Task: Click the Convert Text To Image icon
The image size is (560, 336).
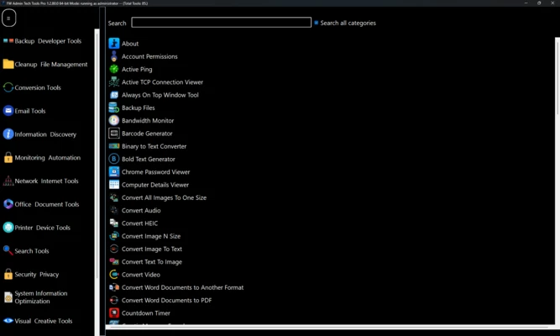Action: [114, 261]
